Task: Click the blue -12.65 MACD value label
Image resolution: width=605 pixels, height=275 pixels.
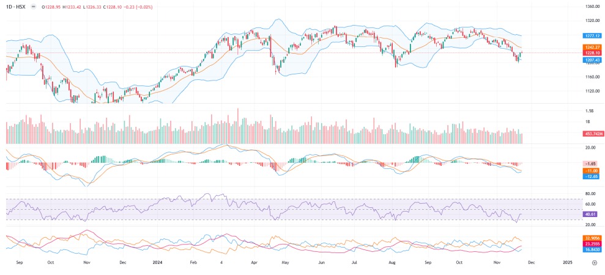Action: 591,176
